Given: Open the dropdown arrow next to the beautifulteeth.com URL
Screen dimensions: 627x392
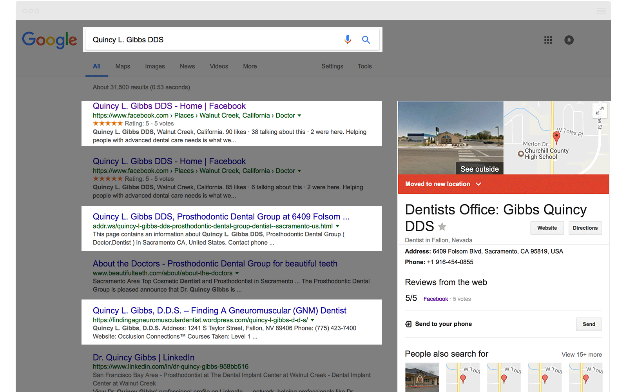Looking at the screenshot, I should point(237,273).
